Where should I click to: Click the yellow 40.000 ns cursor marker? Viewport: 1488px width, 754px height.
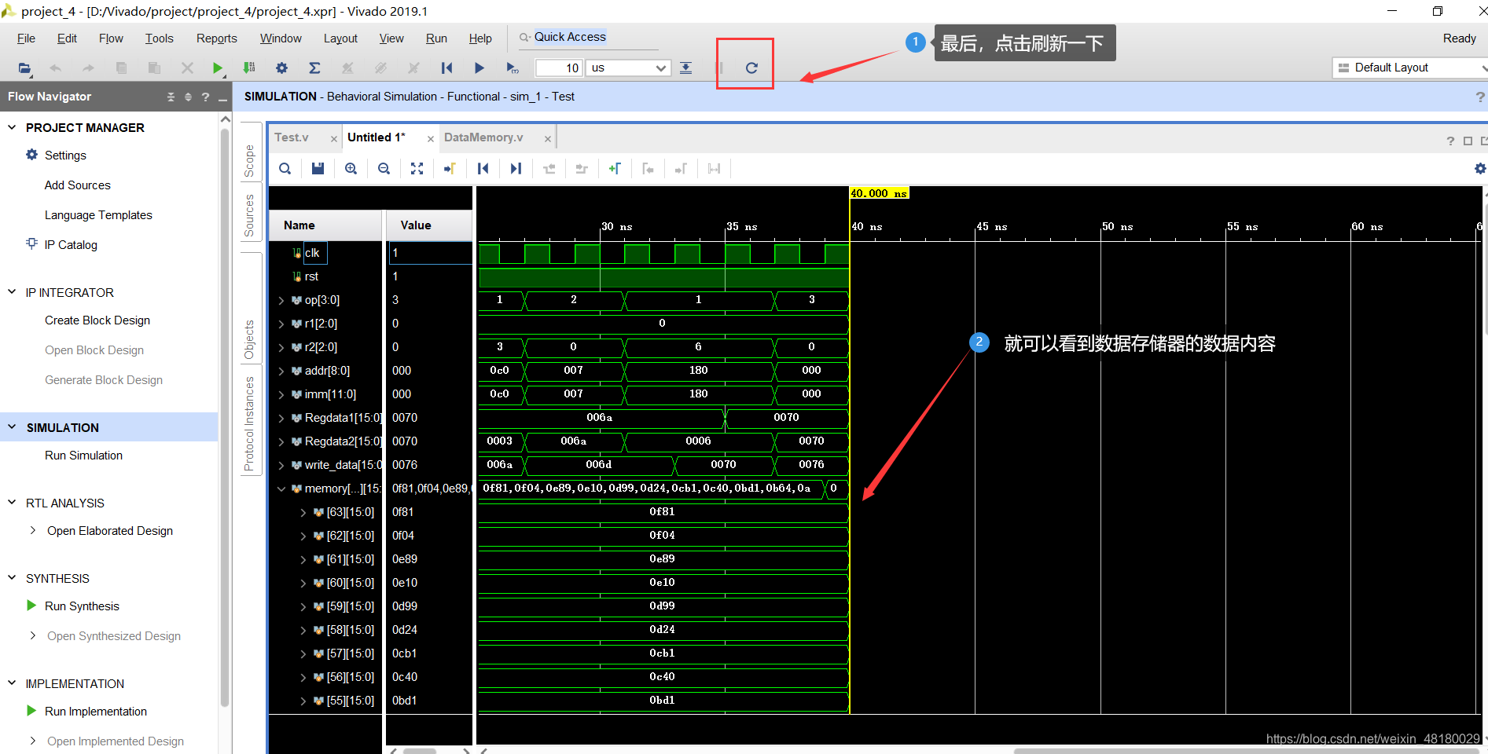pyautogui.click(x=880, y=193)
